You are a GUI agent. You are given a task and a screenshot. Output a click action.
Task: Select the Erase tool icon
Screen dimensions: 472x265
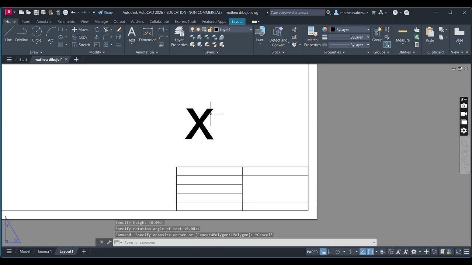[x=118, y=29]
